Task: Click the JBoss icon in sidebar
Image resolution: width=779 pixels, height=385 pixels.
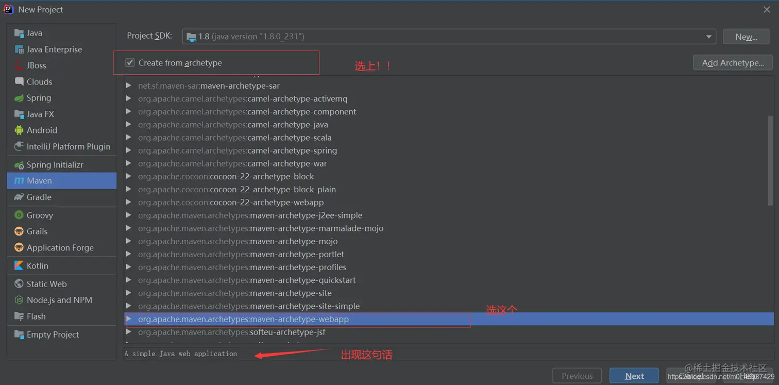Action: (x=19, y=65)
